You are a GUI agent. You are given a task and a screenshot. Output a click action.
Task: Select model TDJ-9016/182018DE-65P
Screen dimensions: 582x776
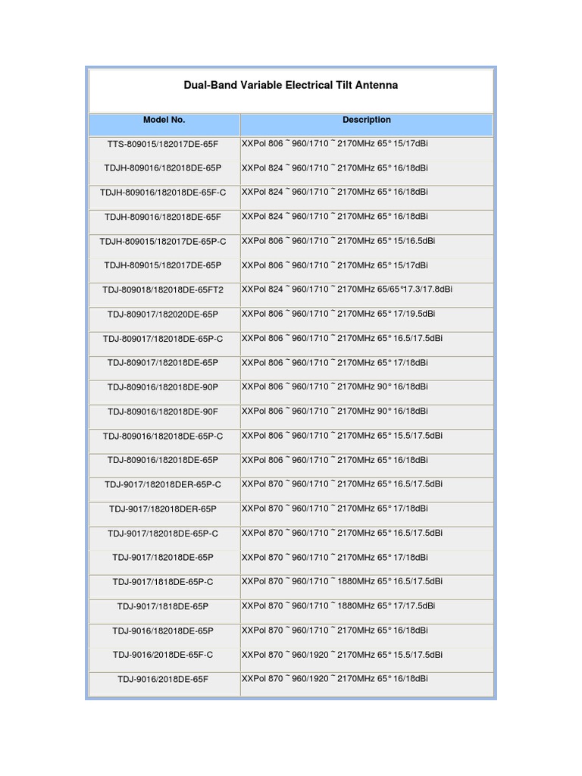[164, 630]
